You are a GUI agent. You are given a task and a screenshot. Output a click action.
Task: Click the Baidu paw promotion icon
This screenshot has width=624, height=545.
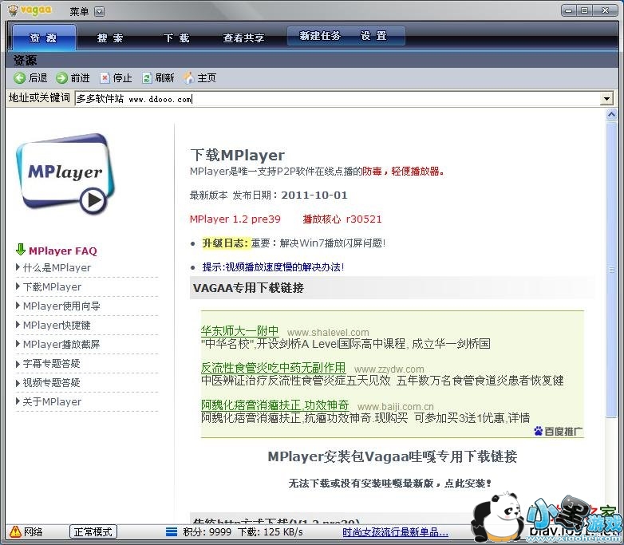(538, 431)
